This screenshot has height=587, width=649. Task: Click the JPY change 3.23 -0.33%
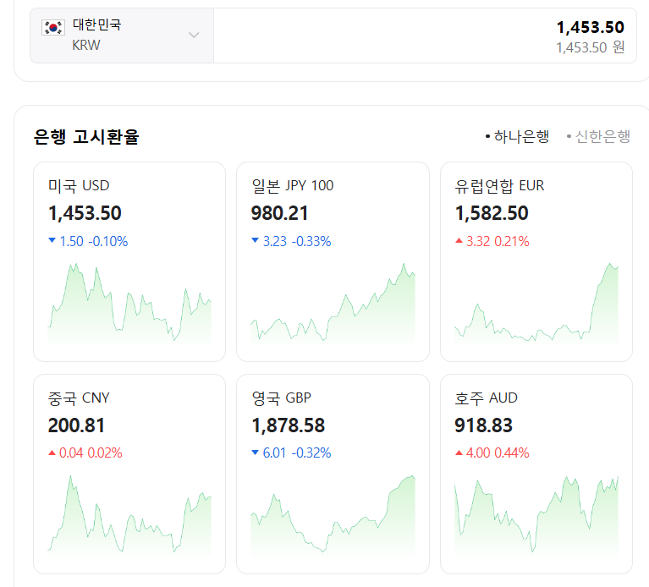tap(291, 241)
